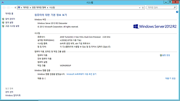Click the computer icon in address bar
Viewport: 180px width, 101px height.
pos(19,7)
